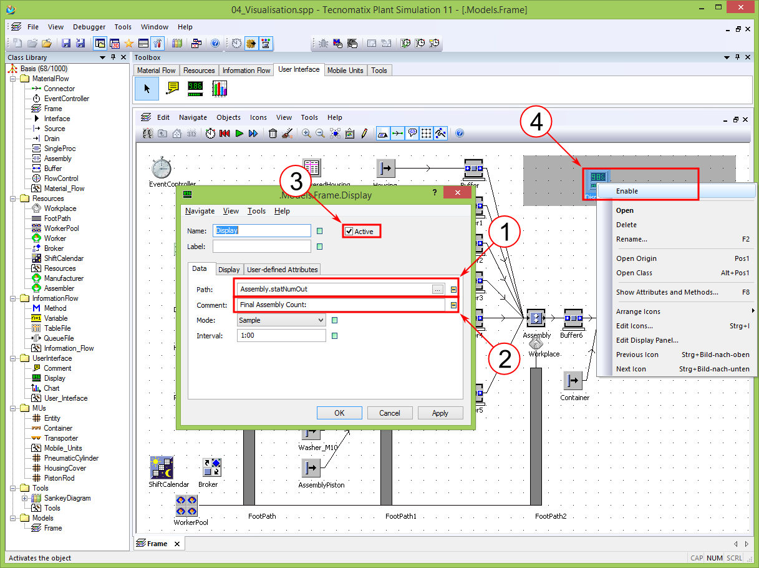Viewport: 759px width, 568px height.
Task: Open the favorites star toolbar icon
Action: (129, 44)
